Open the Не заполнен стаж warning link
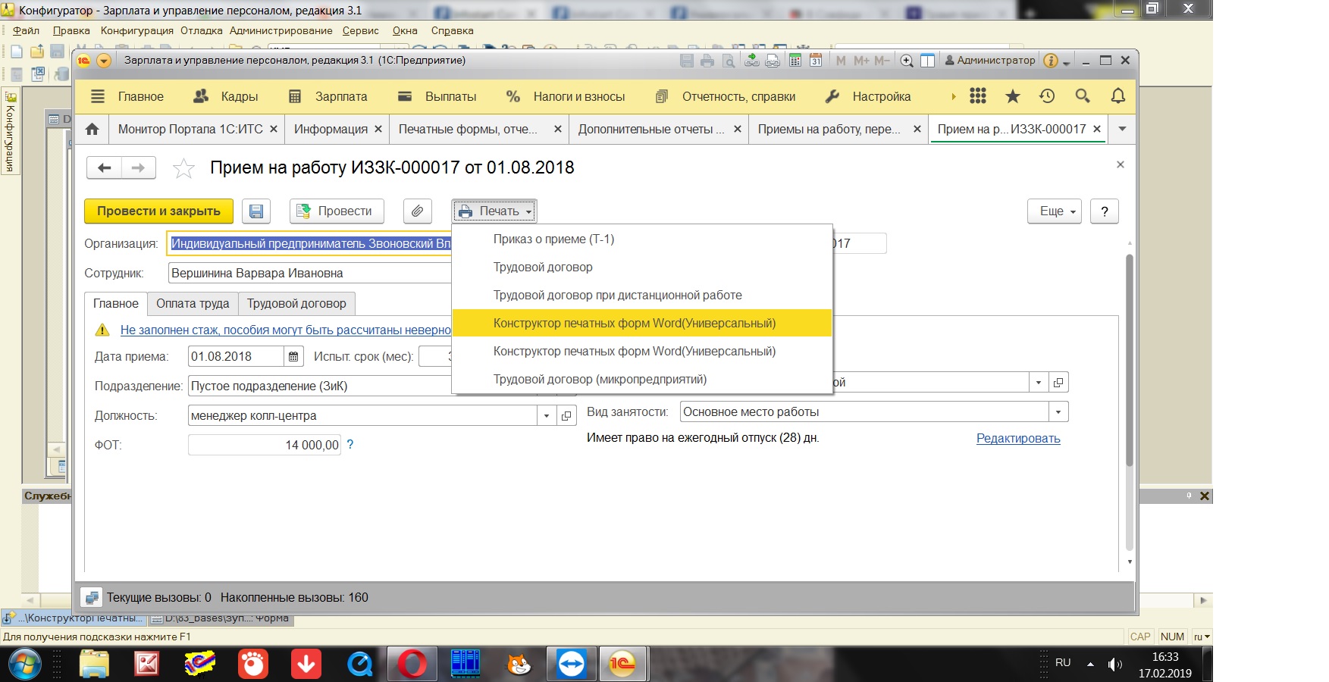Screen dimensions: 1329x682 pyautogui.click(x=286, y=330)
